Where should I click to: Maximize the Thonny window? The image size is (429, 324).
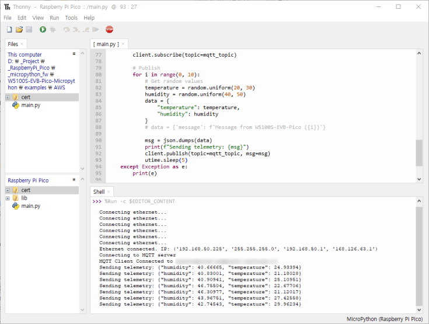click(x=398, y=6)
